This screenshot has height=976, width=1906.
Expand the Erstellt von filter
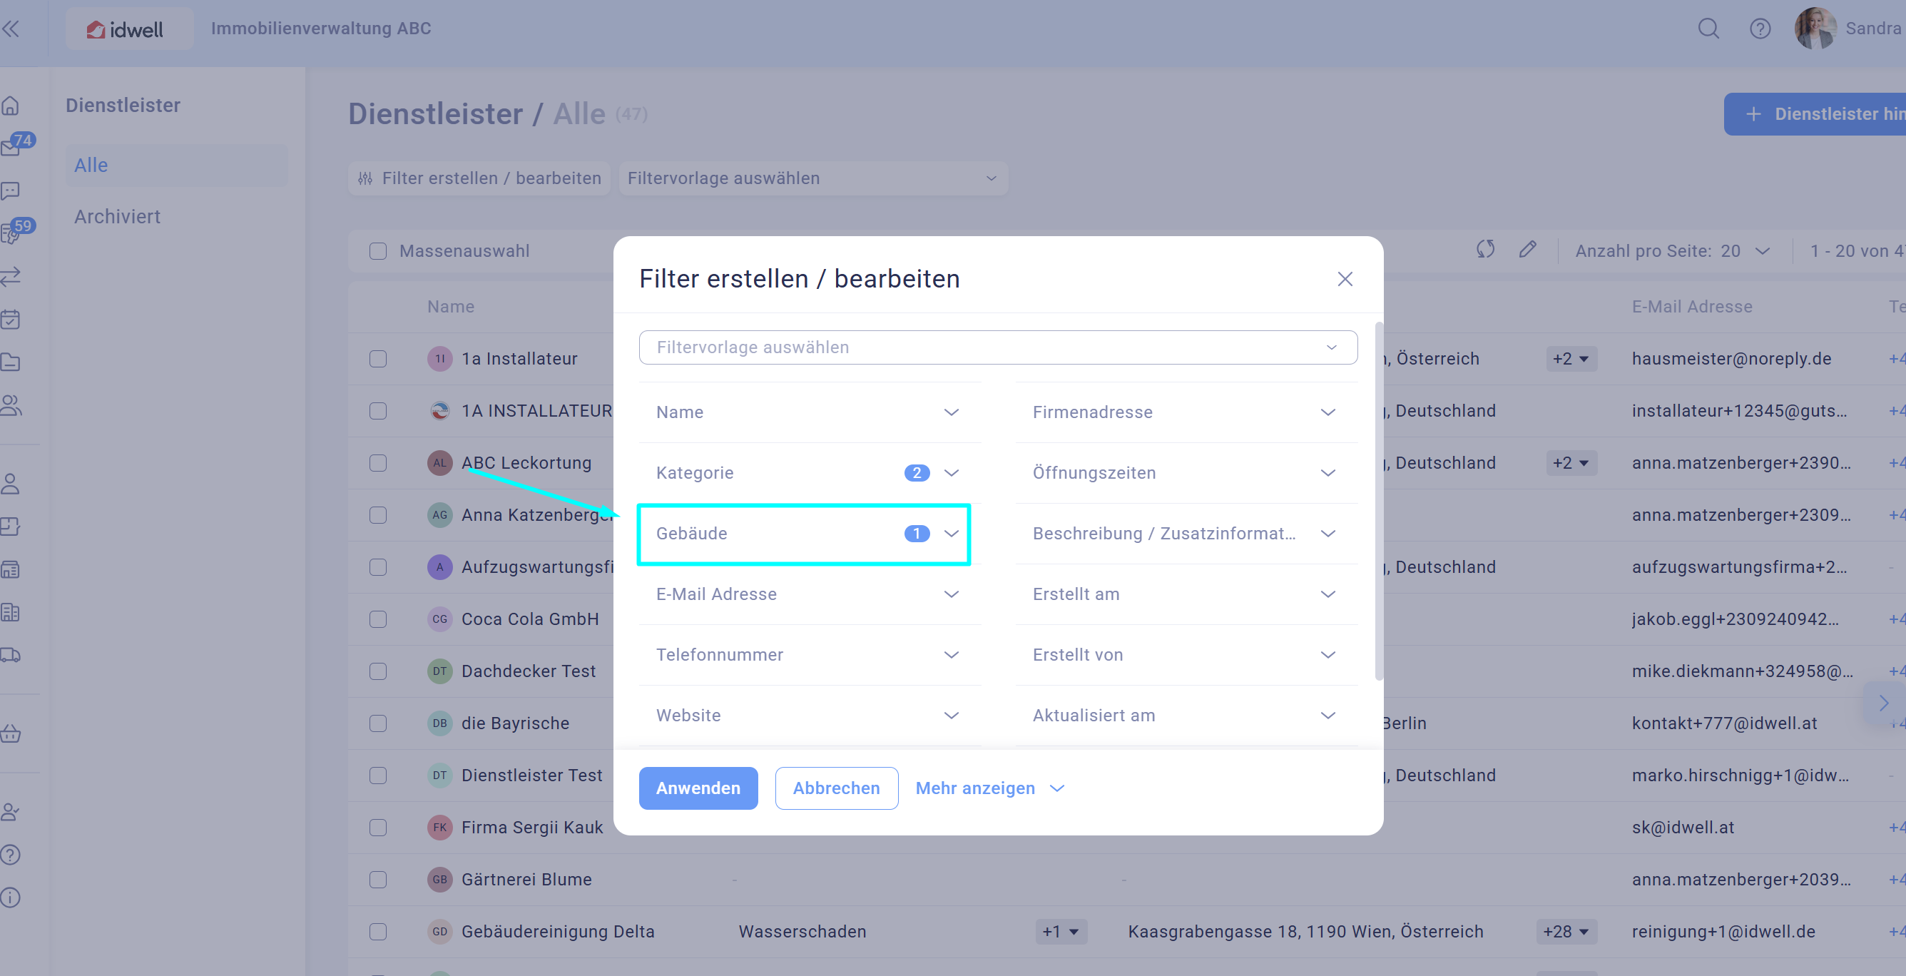[x=1186, y=655]
